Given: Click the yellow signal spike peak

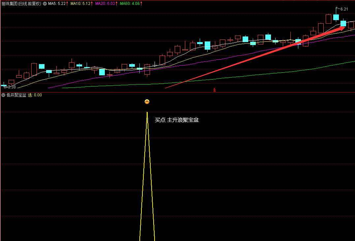Looking at the screenshot, I should tap(147, 113).
